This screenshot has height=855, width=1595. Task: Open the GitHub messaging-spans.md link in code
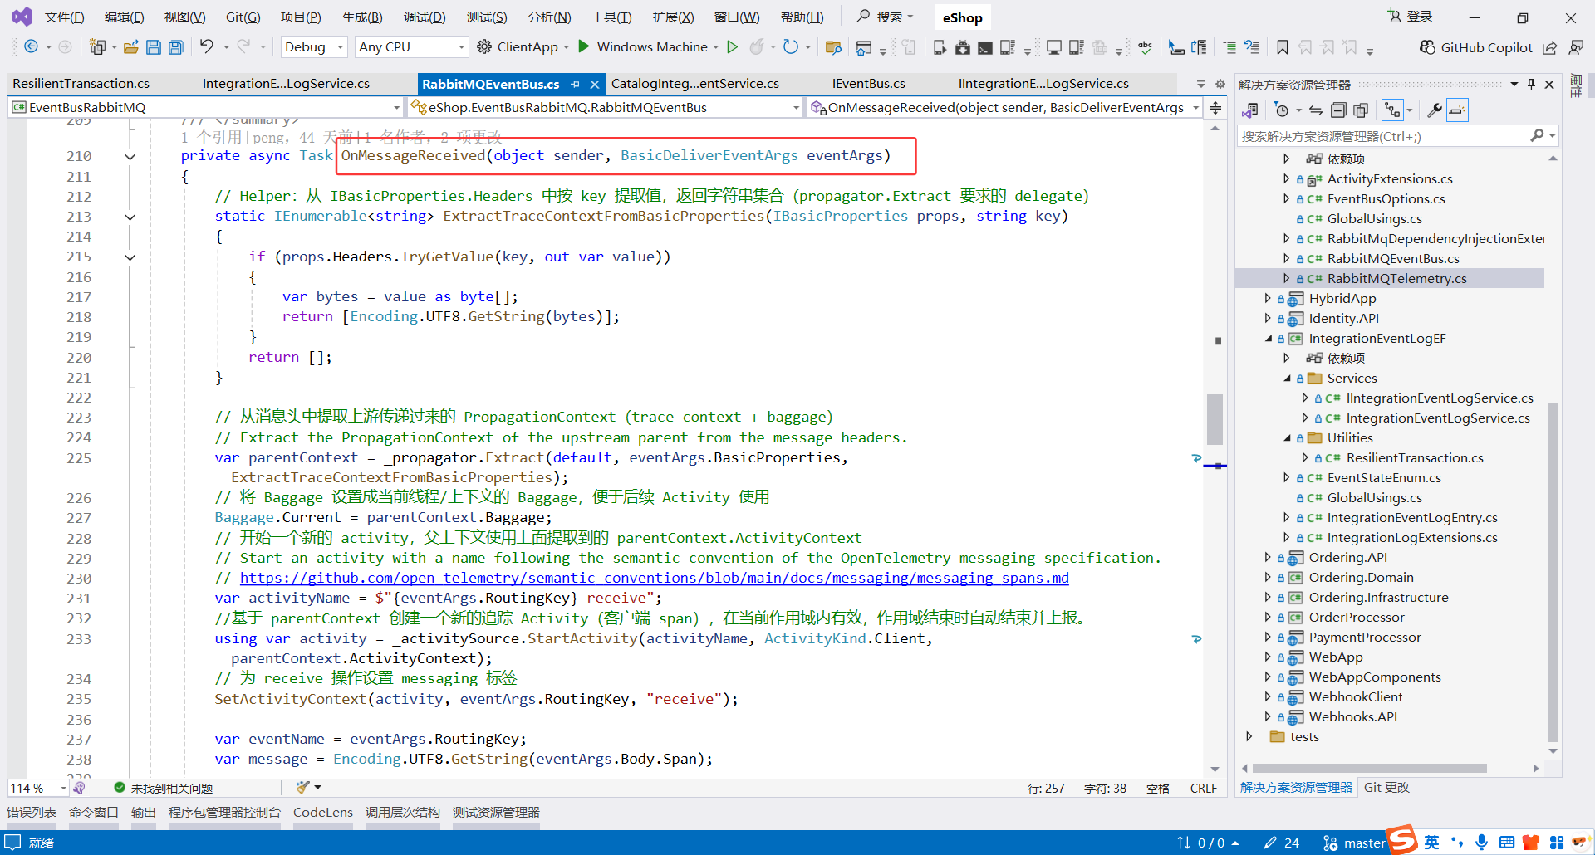(654, 578)
